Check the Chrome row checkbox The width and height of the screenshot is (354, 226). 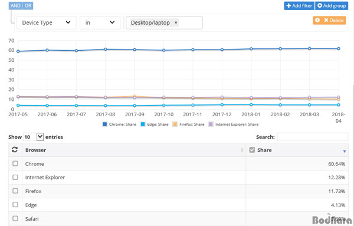(15, 163)
